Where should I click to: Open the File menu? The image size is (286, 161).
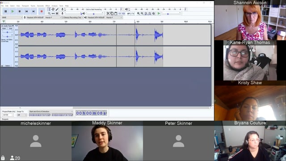point(2,6)
